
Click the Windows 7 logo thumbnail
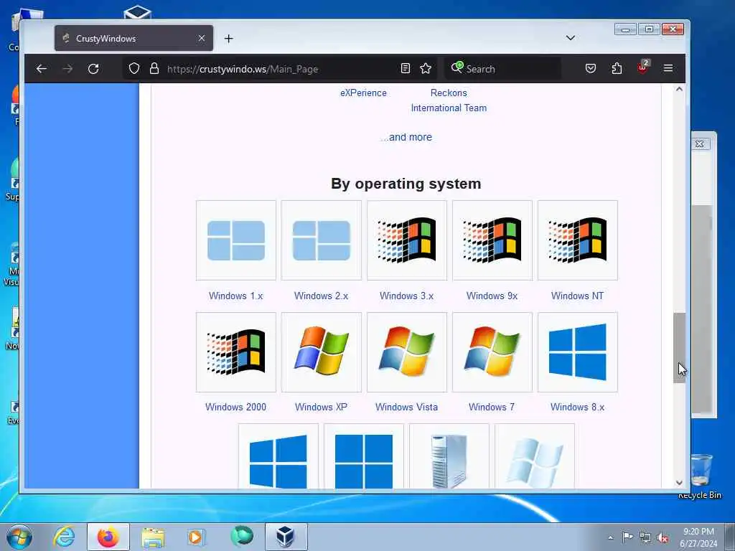tap(492, 352)
